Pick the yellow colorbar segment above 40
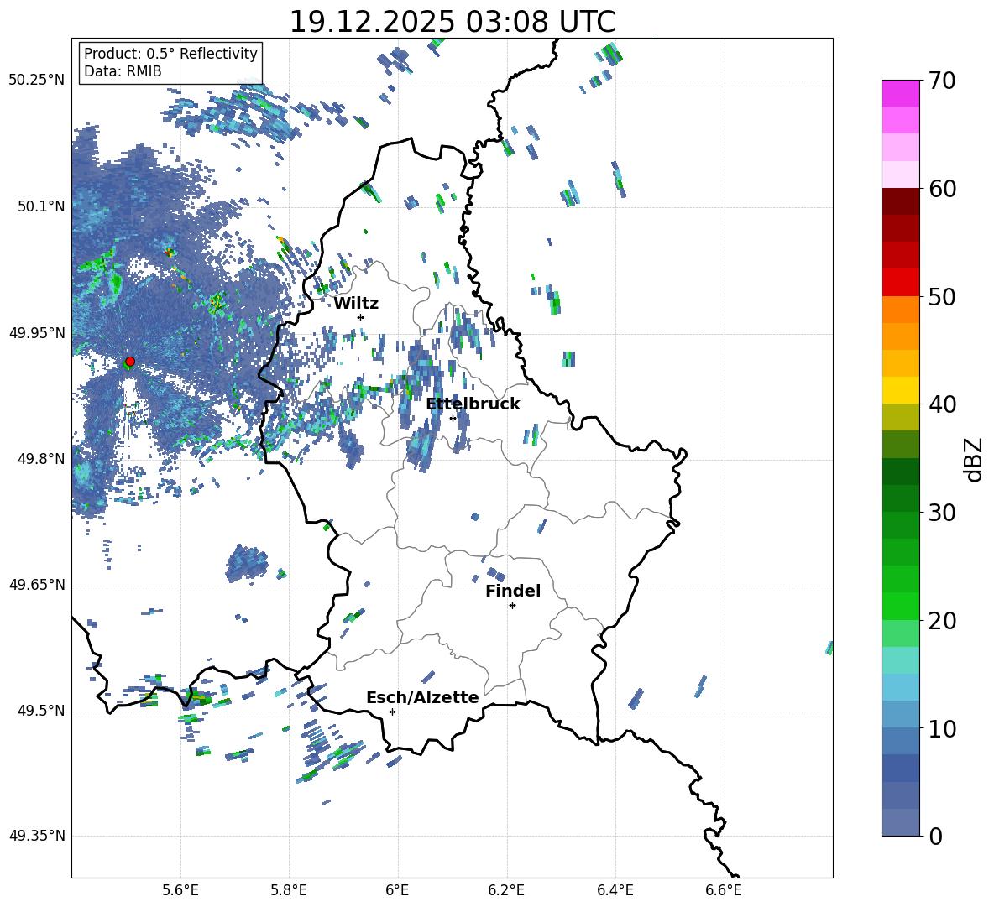Image resolution: width=994 pixels, height=907 pixels. [x=901, y=389]
